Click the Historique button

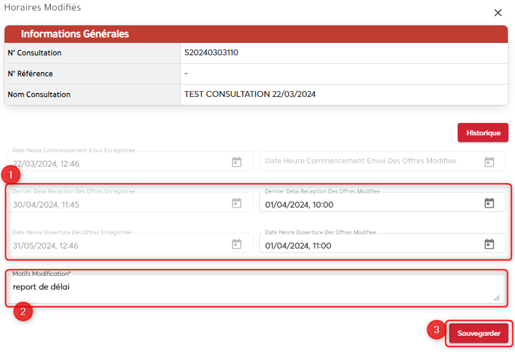coord(482,133)
